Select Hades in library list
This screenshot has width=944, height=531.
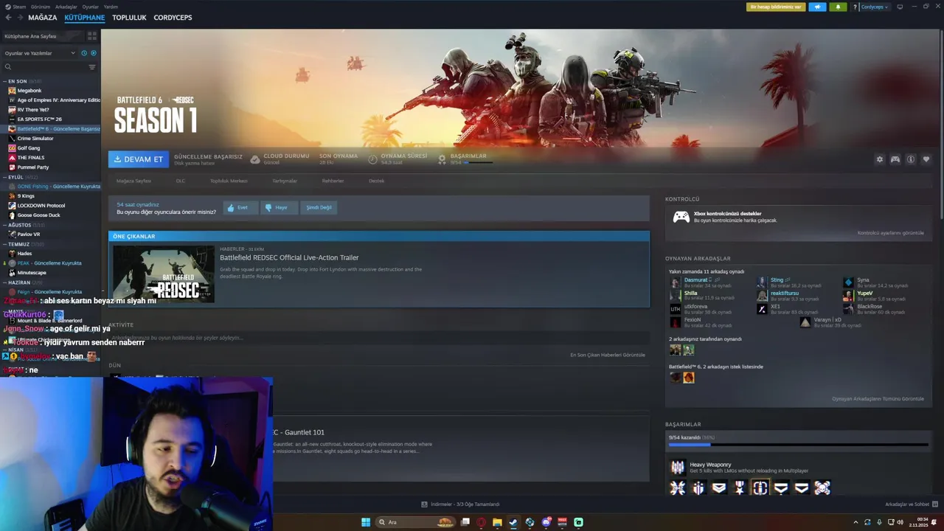(24, 254)
